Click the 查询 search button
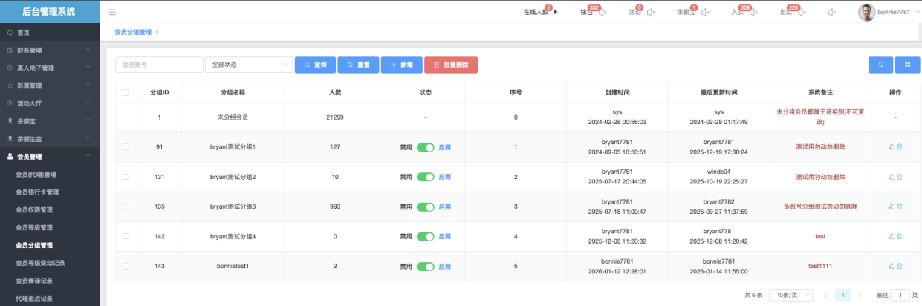This screenshot has height=306, width=922. tap(315, 65)
